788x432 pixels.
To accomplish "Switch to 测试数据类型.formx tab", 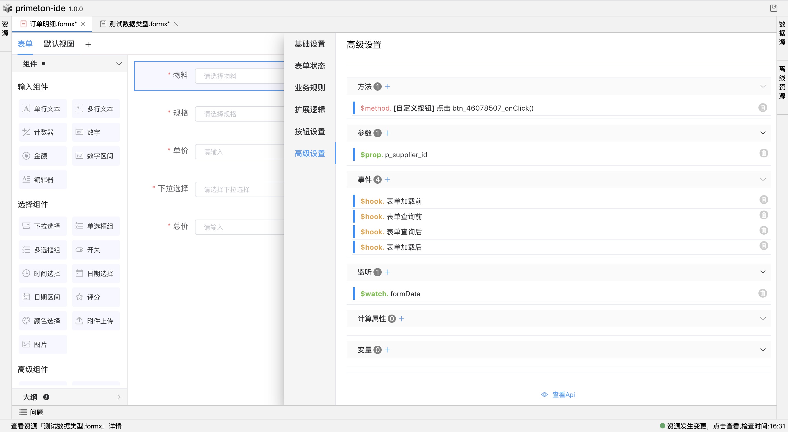I will coord(139,24).
